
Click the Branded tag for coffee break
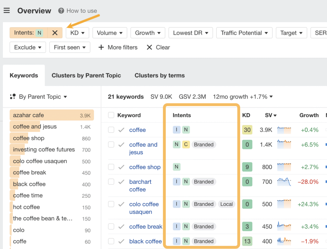[x=203, y=227]
